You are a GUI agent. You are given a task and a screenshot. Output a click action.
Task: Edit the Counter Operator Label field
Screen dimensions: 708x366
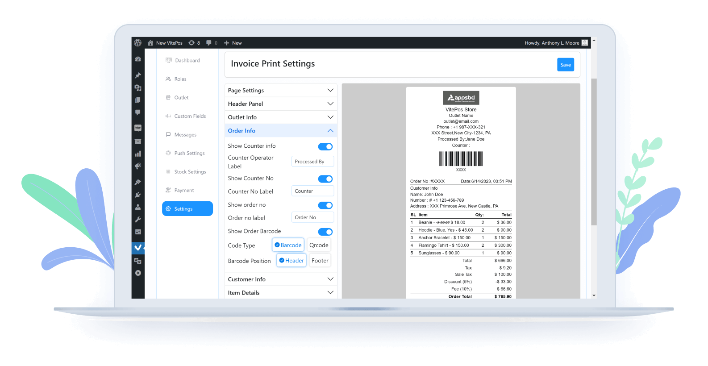tap(312, 162)
